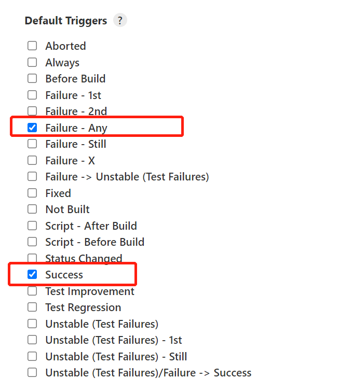
Task: Enable Script - After Build trigger
Action: pos(32,226)
